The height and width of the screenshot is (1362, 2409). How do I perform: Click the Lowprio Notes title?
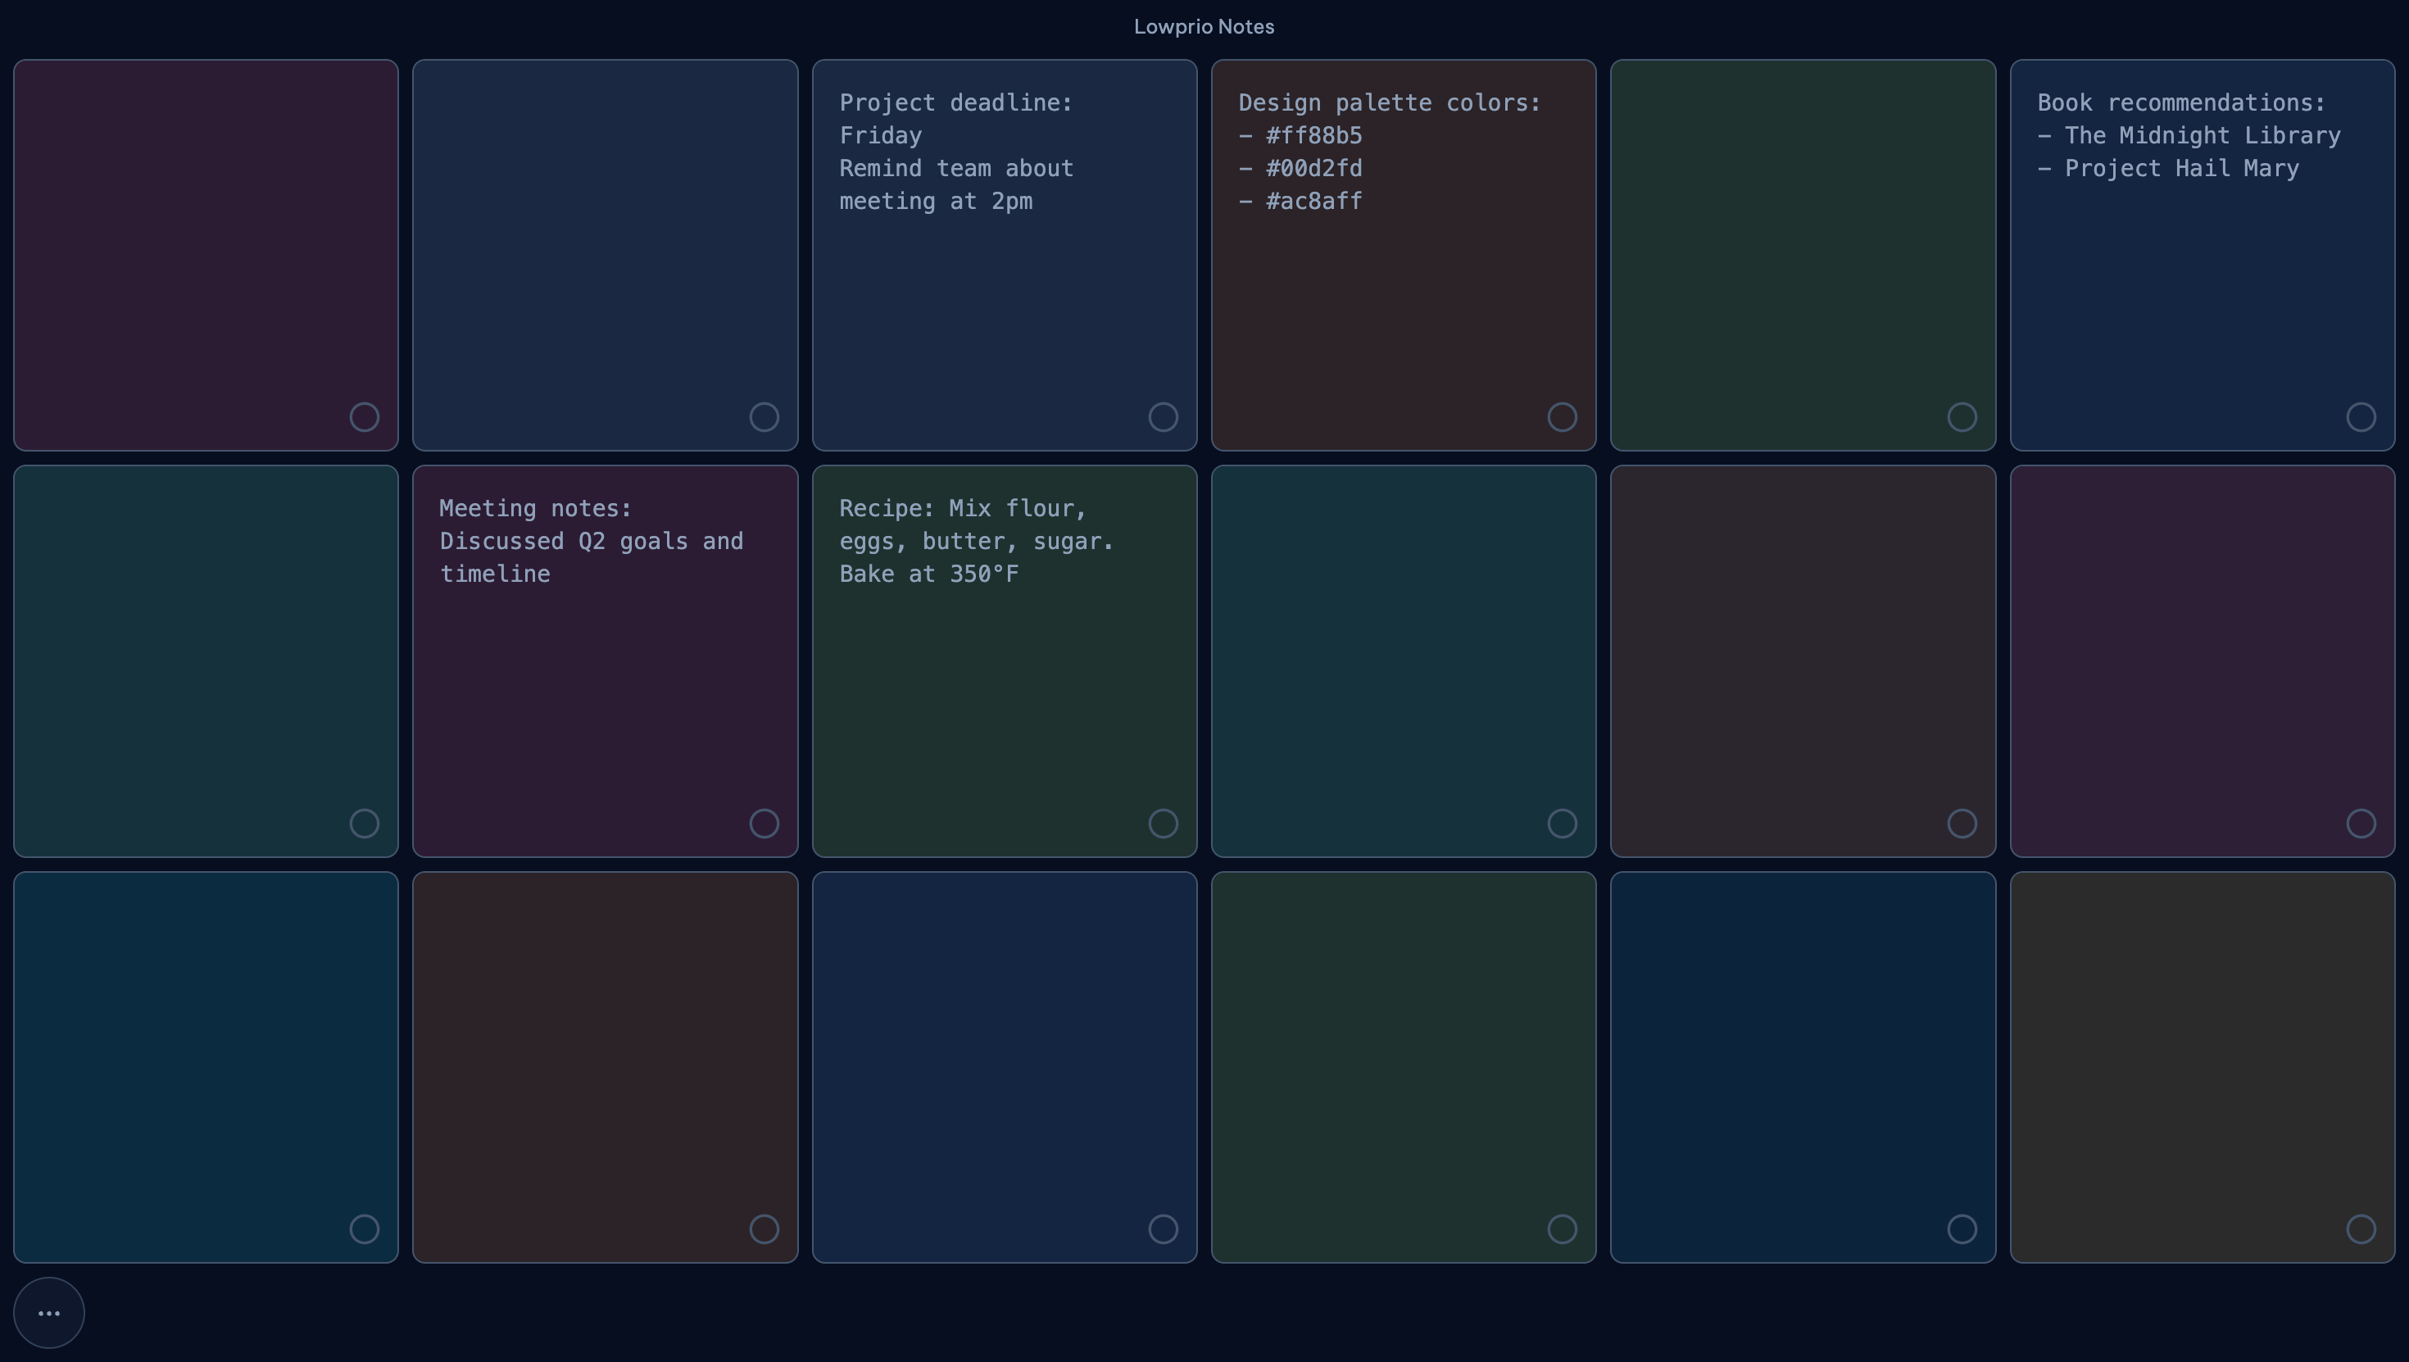pos(1204,26)
